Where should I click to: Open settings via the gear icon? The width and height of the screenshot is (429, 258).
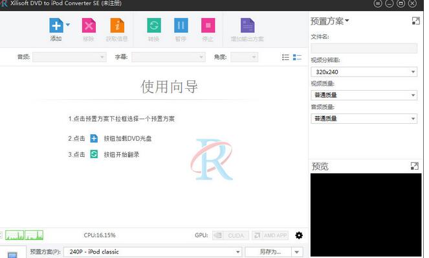tap(299, 235)
